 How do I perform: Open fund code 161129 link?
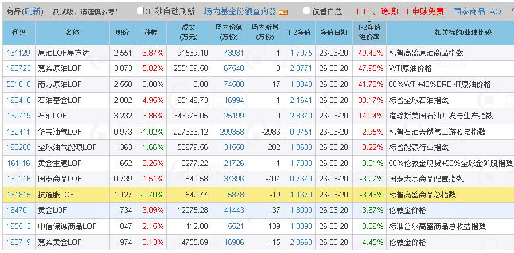18,53
